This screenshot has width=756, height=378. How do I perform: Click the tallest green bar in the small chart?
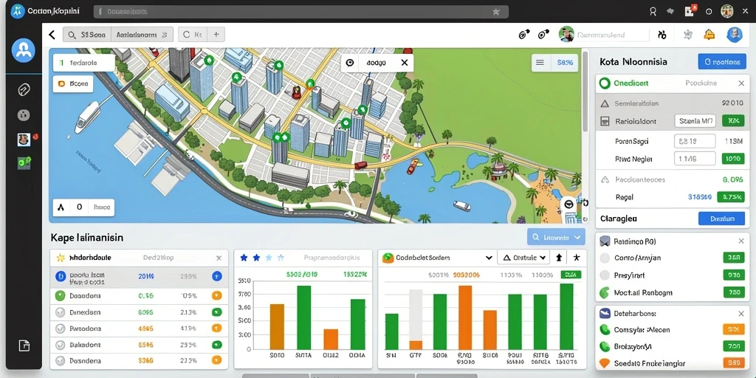coord(303,317)
